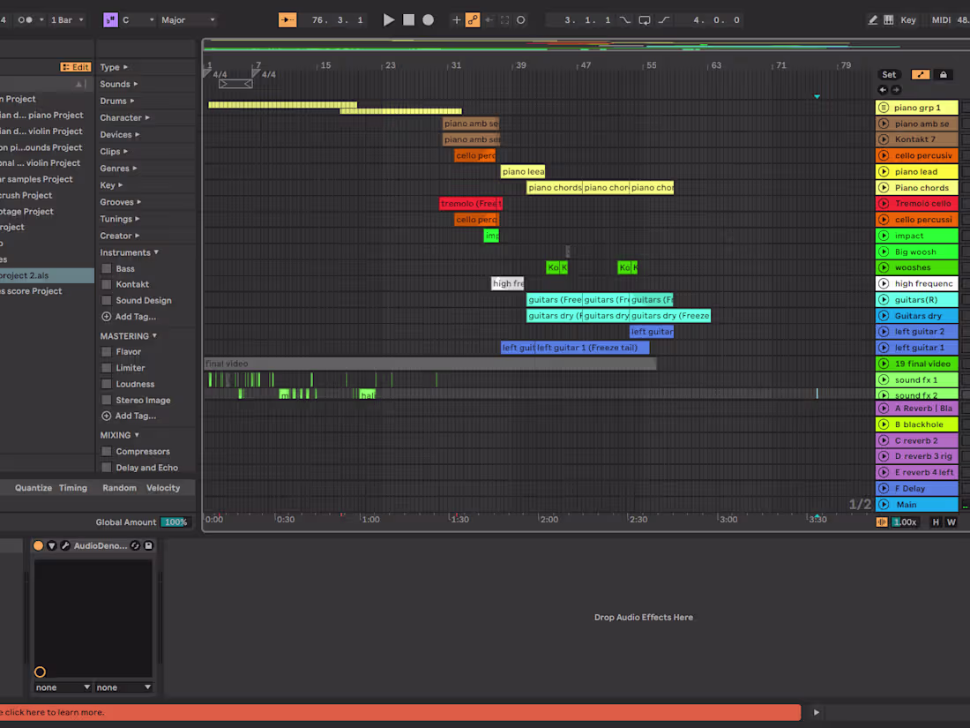Toggle automation mode icon beside Set
This screenshot has height=728, width=970.
point(921,74)
